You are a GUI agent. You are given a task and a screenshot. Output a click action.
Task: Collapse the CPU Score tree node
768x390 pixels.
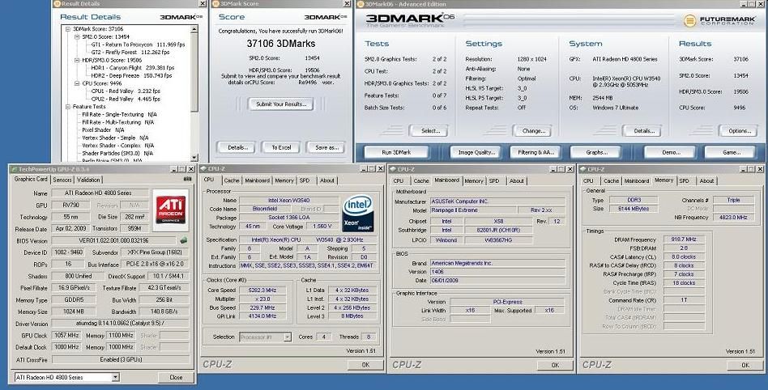point(77,83)
